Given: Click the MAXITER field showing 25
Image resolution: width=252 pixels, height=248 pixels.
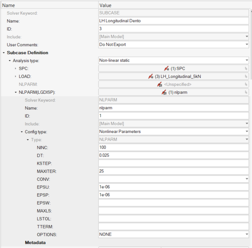Looking at the screenshot, I should pyautogui.click(x=174, y=171).
